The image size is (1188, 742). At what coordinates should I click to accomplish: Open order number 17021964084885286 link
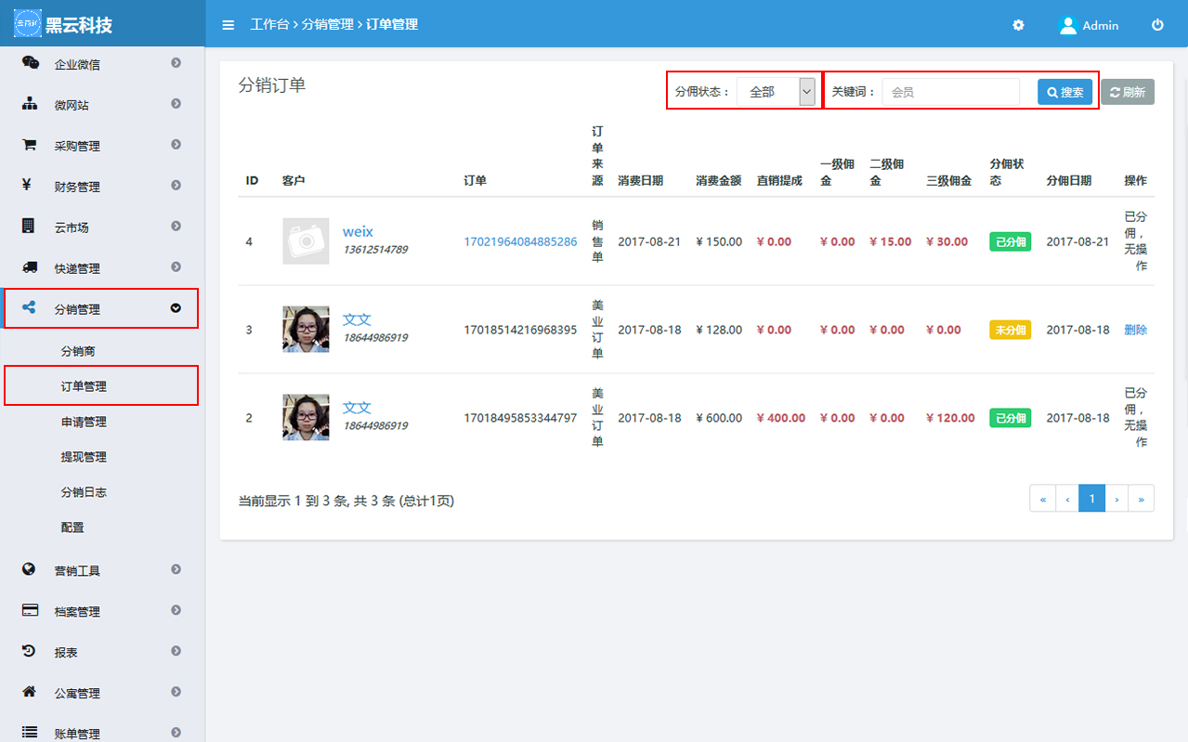(520, 241)
